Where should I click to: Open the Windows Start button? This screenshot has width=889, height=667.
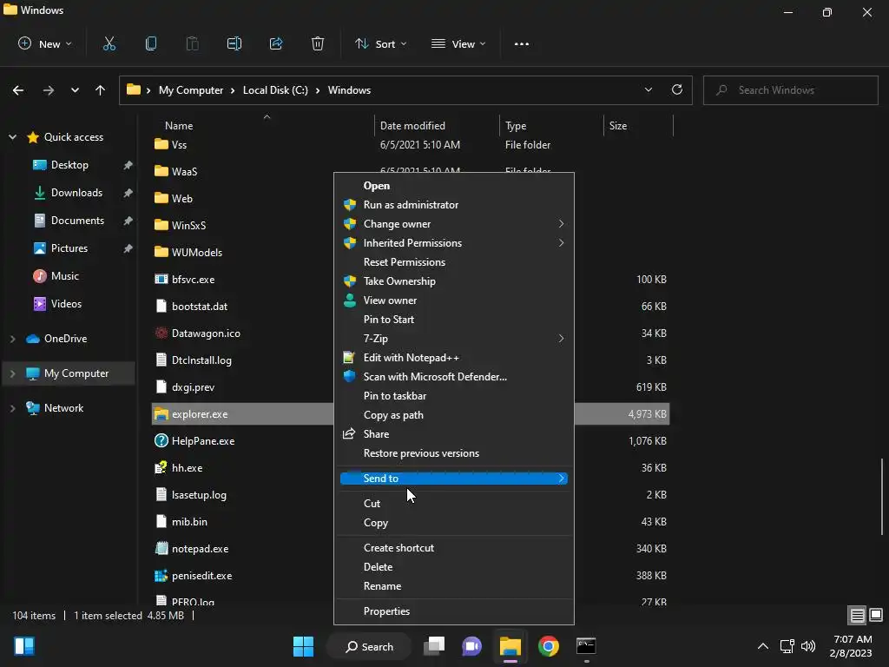pos(303,646)
